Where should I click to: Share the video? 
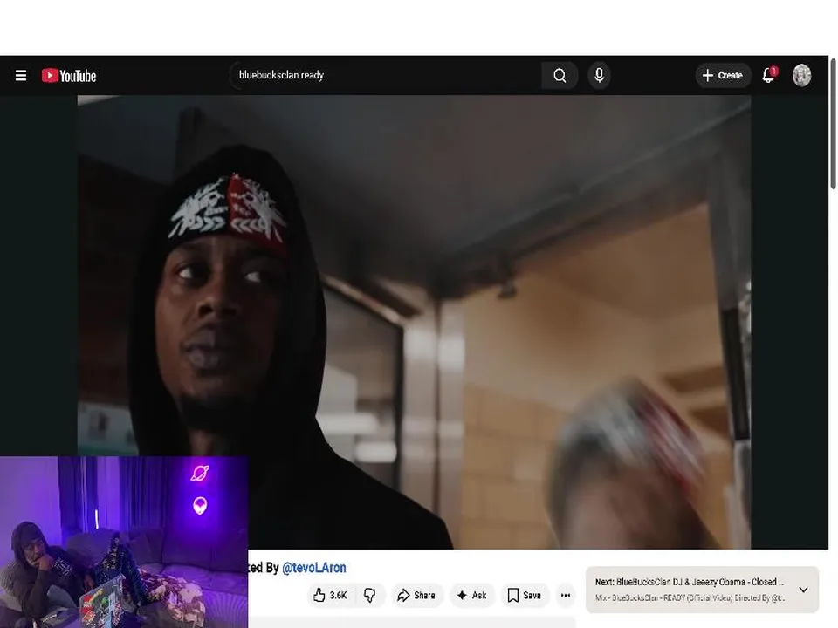(416, 595)
